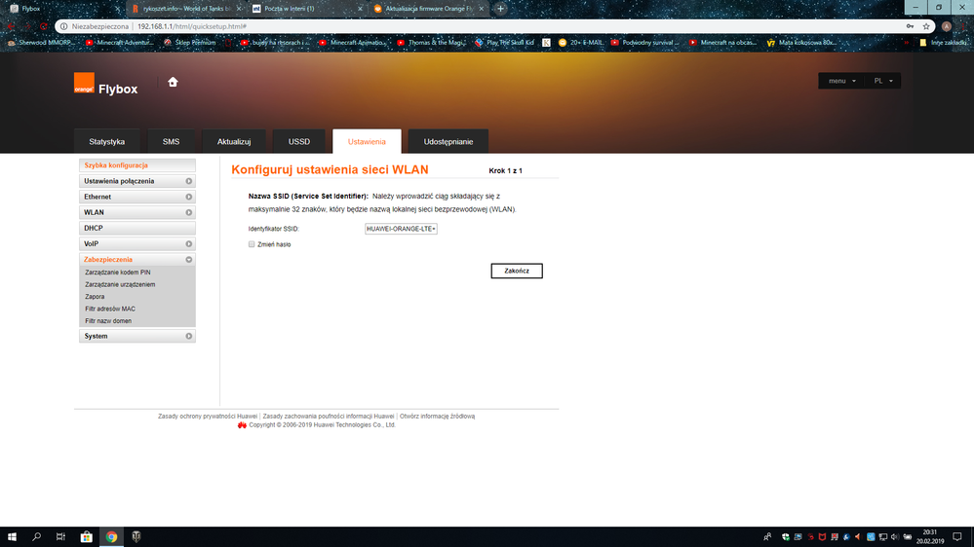Open Windows search from the taskbar
This screenshot has width=974, height=547.
(37, 537)
